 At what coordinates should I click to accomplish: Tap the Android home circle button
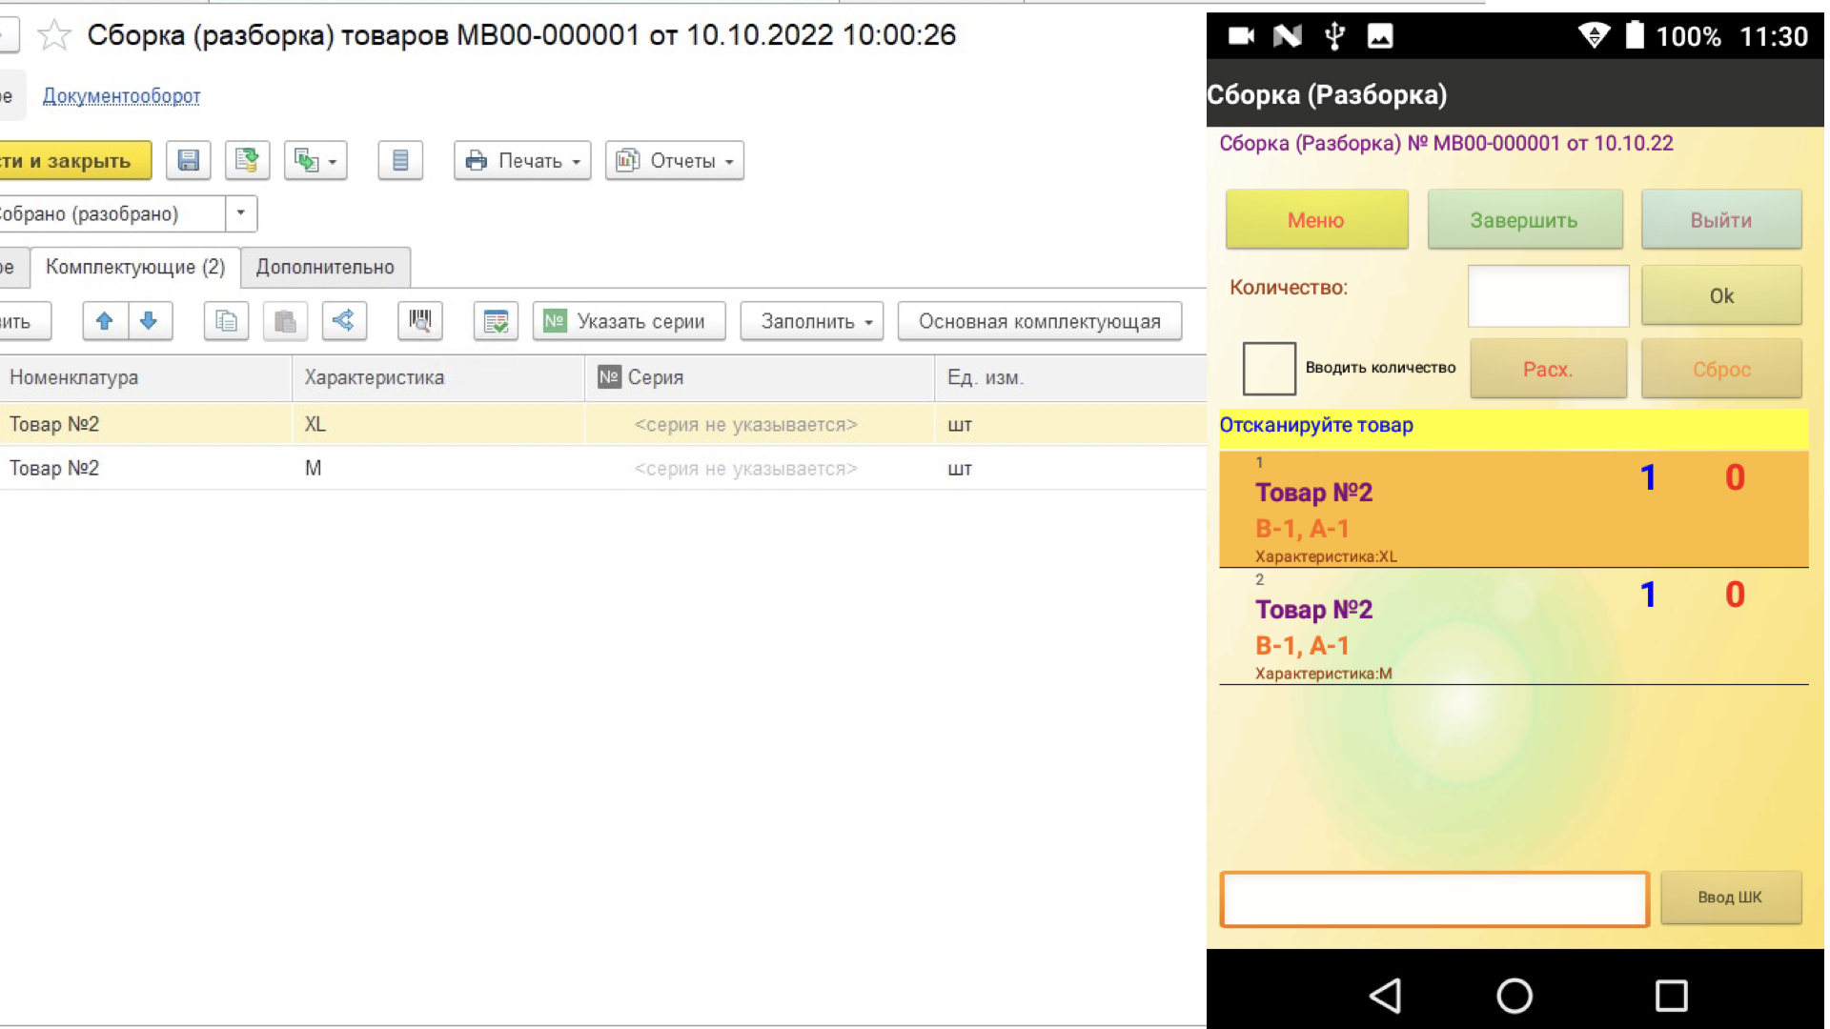1515,996
